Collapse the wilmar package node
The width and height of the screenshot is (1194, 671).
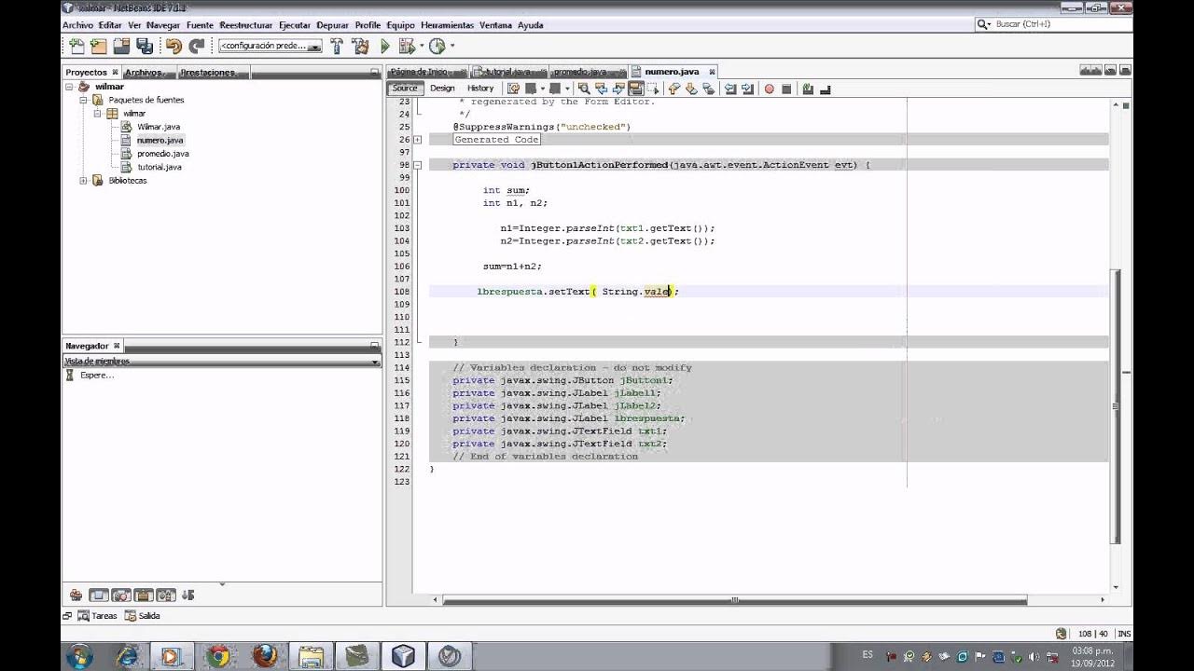97,114
